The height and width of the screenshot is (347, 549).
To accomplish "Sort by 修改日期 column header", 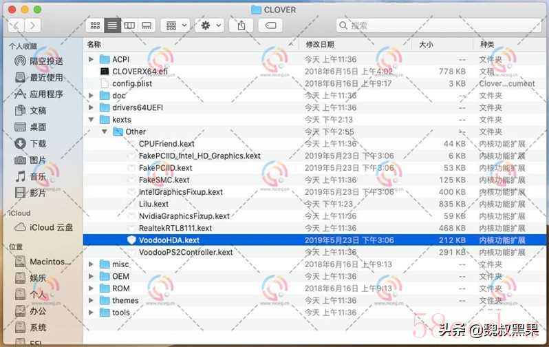I will (x=320, y=45).
